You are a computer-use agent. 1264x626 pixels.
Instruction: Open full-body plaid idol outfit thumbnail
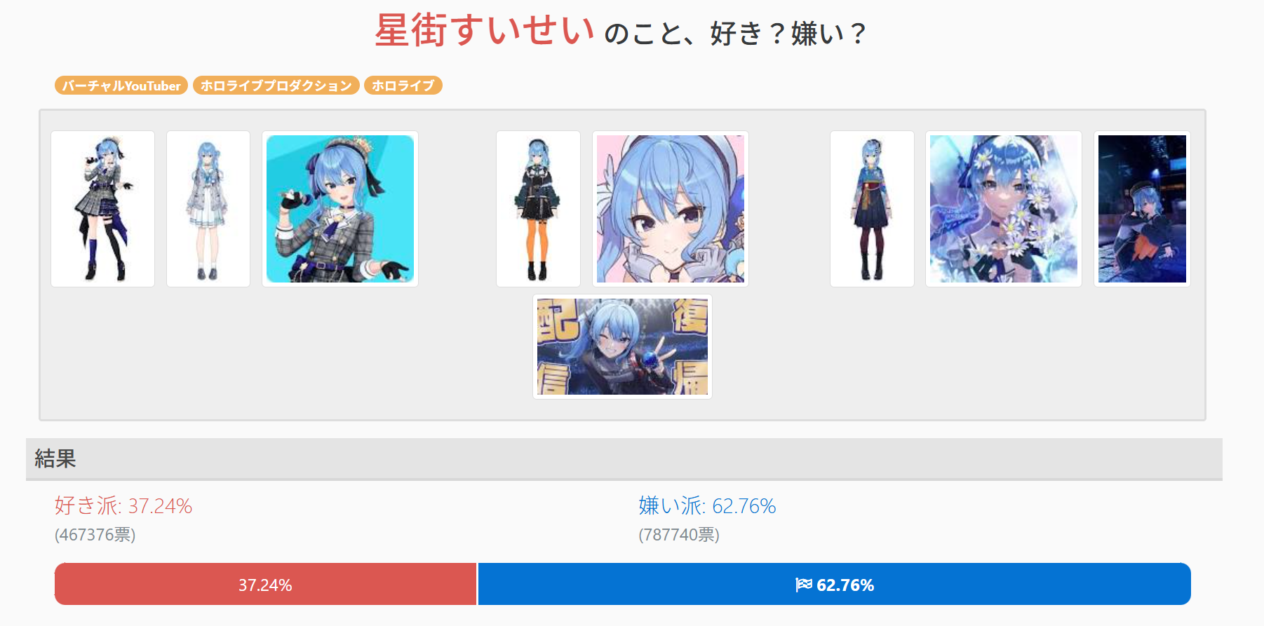[x=102, y=209]
